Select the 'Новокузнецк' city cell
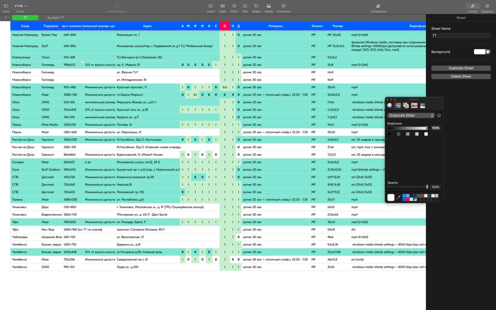The height and width of the screenshot is (310, 496). pos(25,57)
